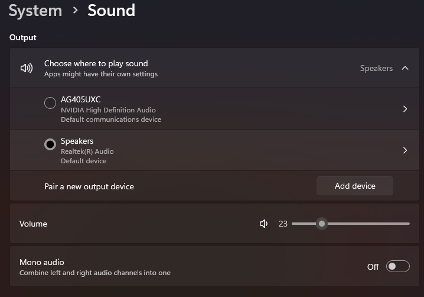Click the Pair a new output device label
Viewport: 424px width, 297px height.
coord(89,186)
